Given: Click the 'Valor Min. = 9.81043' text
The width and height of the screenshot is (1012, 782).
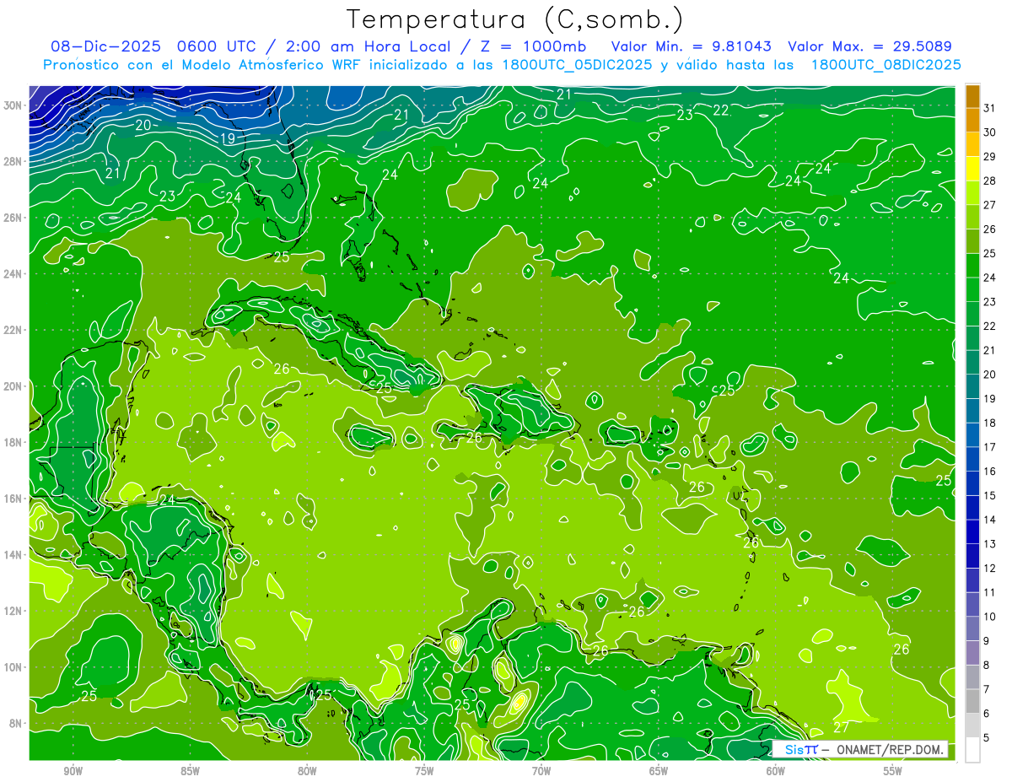Looking at the screenshot, I should 692,46.
